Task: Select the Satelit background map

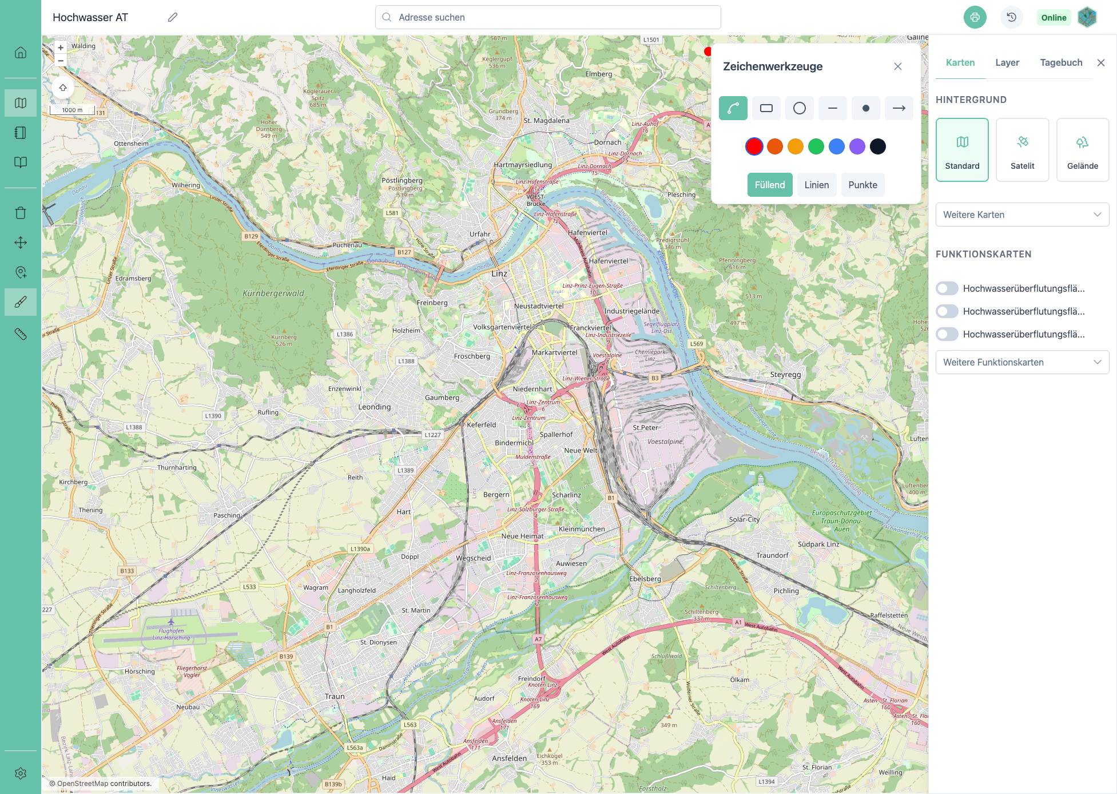Action: 1022,150
